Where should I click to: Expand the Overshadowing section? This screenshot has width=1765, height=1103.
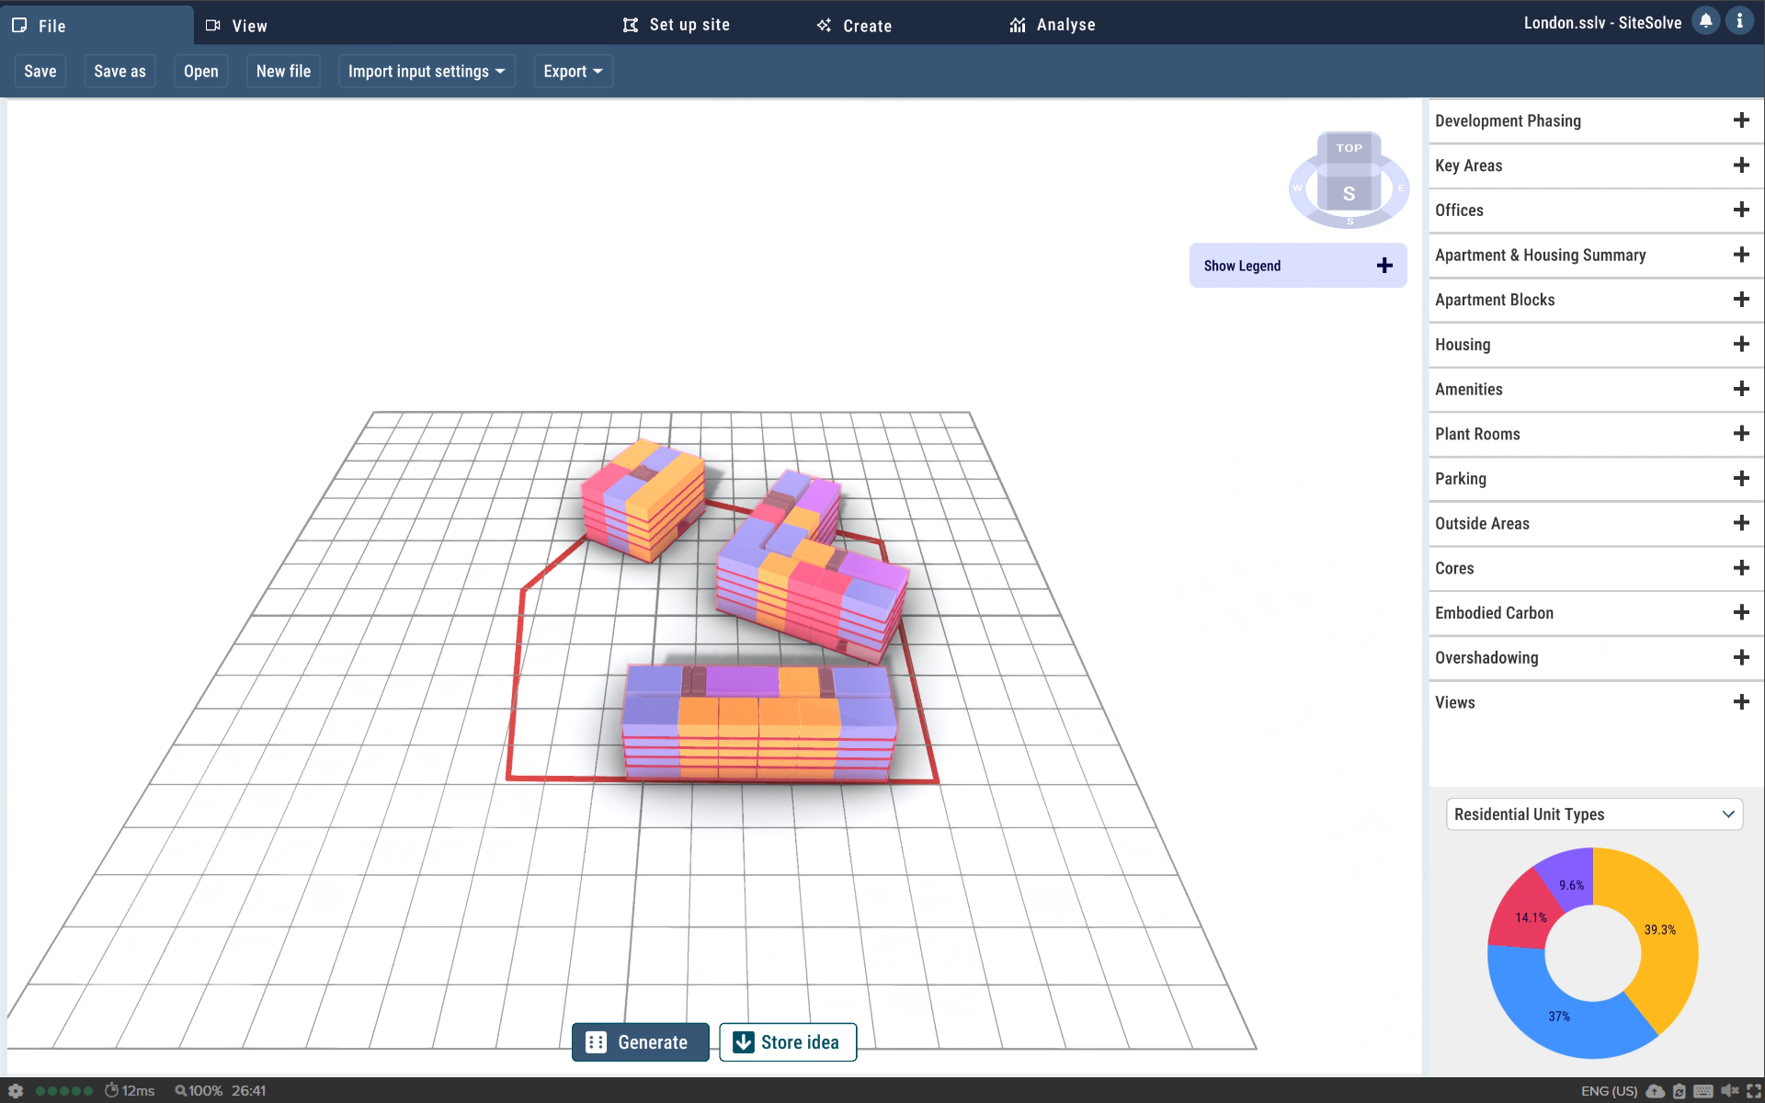tap(1740, 657)
